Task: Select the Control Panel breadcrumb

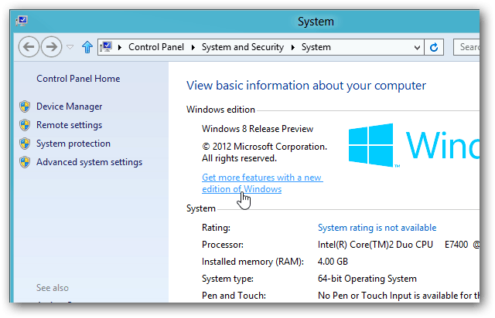Action: 156,47
